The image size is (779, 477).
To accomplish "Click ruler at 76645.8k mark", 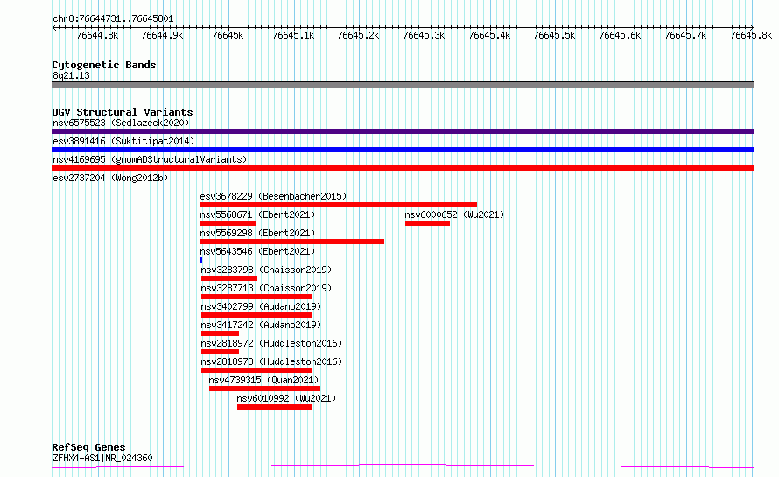I will [x=751, y=35].
